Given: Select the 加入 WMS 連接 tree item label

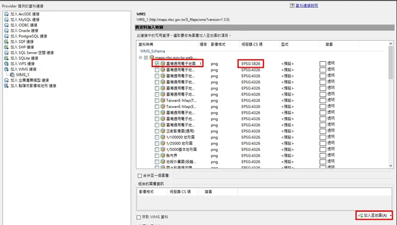Looking at the screenshot, I should pos(23,69).
